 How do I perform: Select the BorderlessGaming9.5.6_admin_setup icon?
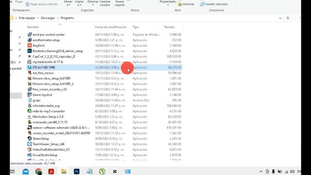click(30, 51)
